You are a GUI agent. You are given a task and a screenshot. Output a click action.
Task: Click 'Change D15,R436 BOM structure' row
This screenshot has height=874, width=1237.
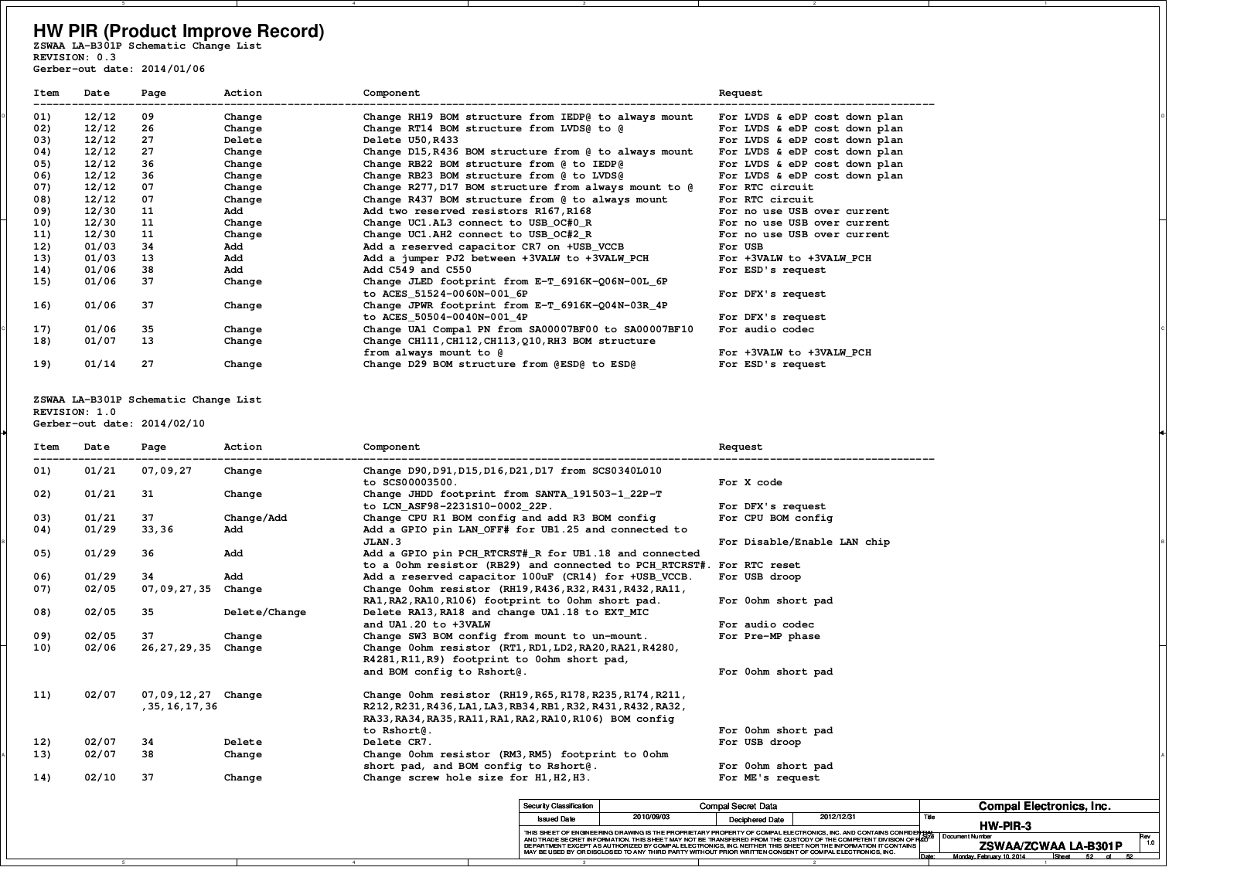coord(528,151)
